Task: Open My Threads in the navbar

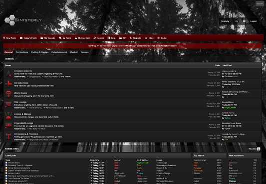Action: [48, 38]
